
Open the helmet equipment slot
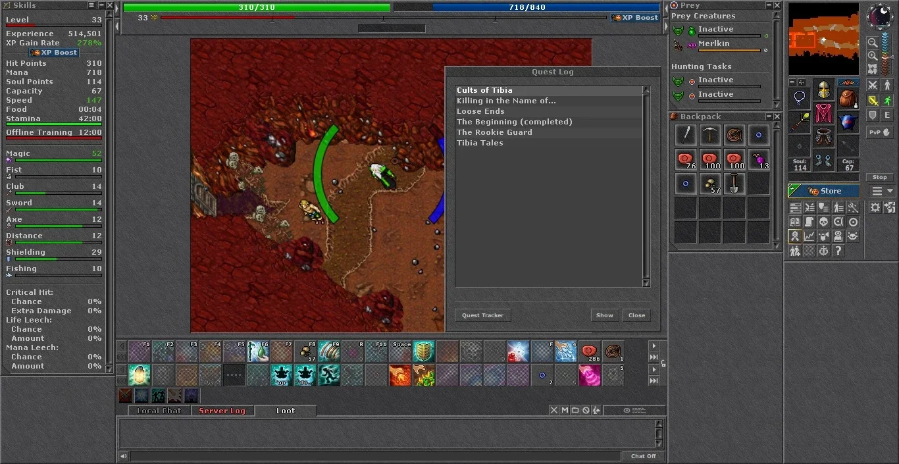click(823, 90)
